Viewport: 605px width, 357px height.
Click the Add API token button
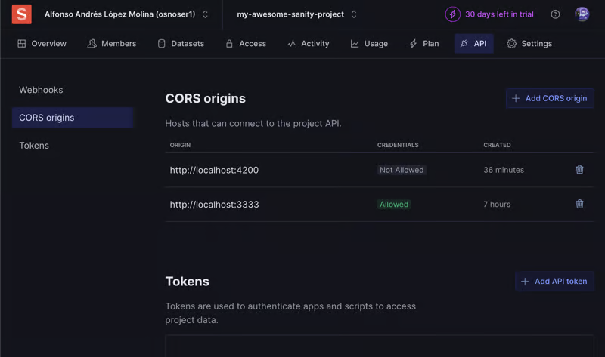pyautogui.click(x=554, y=281)
